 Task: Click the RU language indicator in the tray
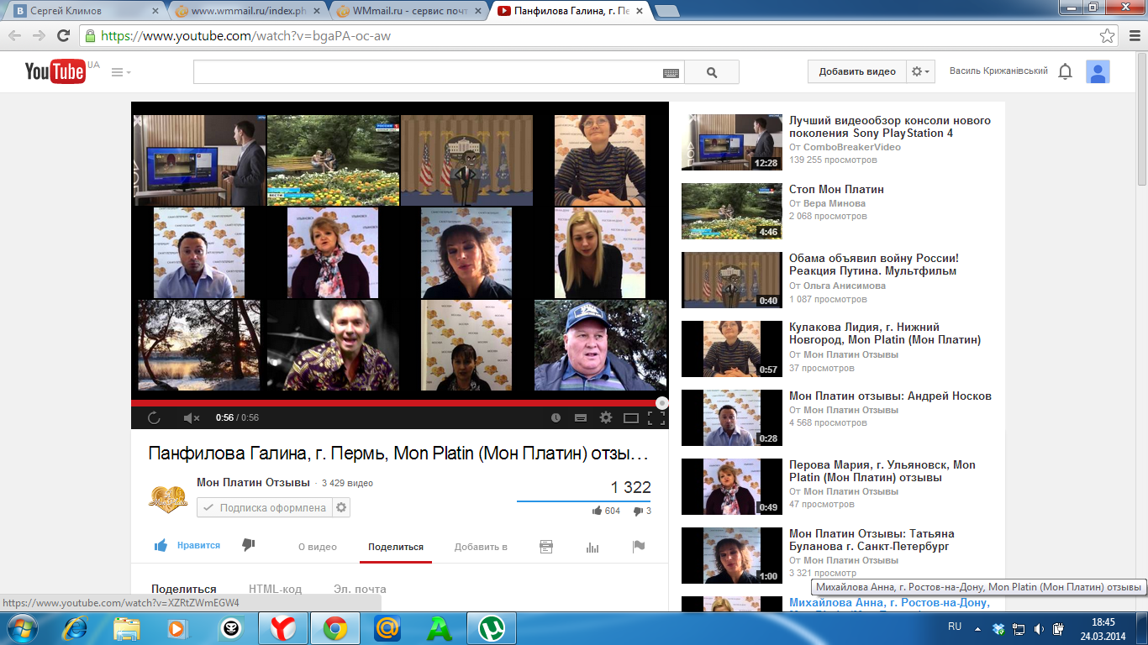pos(955,627)
